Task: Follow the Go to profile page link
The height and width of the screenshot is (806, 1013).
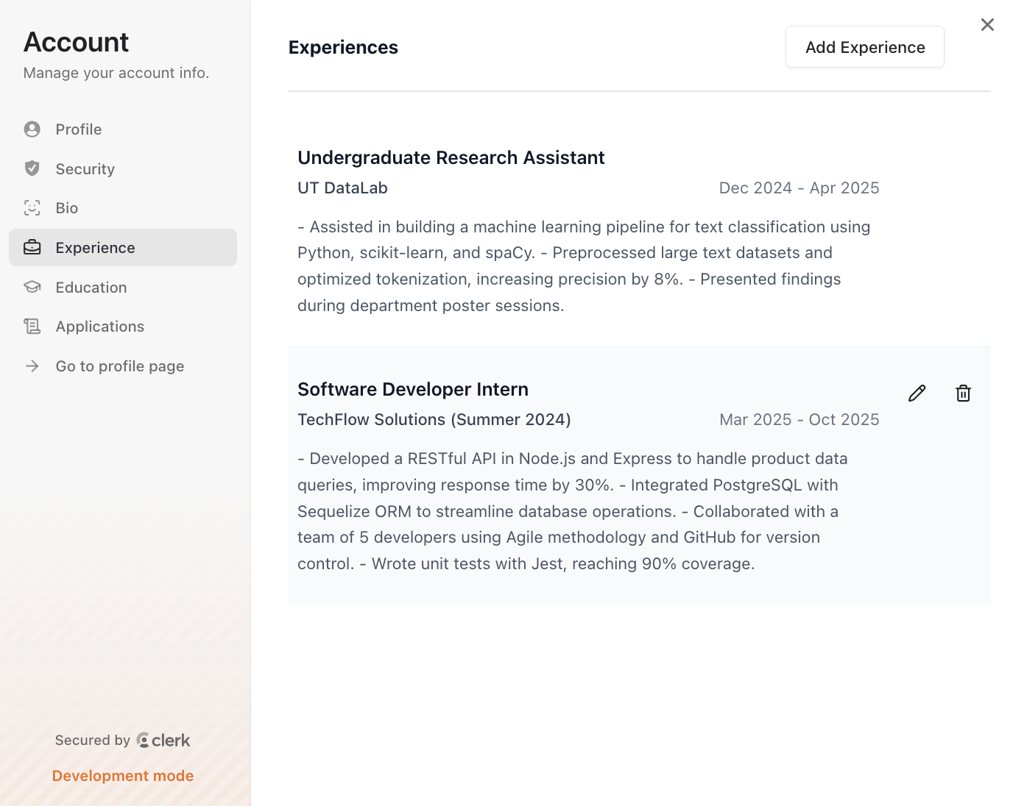Action: pyautogui.click(x=120, y=366)
